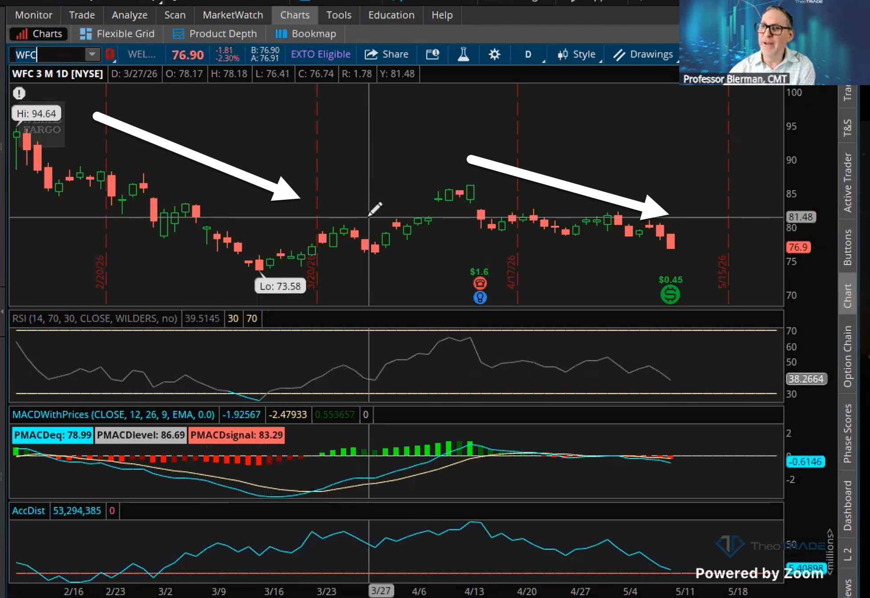Image resolution: width=870 pixels, height=598 pixels.
Task: Go to the Scan tab
Action: tap(175, 15)
